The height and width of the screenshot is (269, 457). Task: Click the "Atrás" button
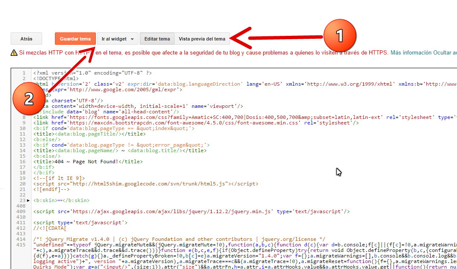26,38
